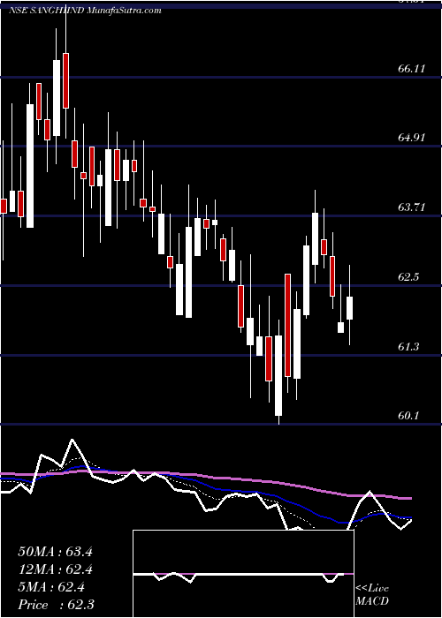The width and height of the screenshot is (442, 618).
Task: Click the NSE SANGHIIND MunafaSutra.com title
Action: [x=85, y=11]
